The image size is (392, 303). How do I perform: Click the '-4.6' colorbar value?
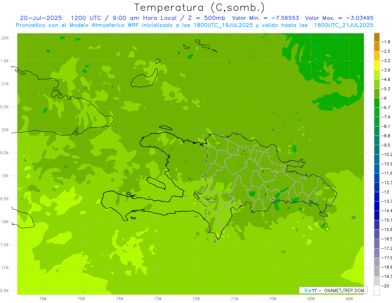coord(386,79)
